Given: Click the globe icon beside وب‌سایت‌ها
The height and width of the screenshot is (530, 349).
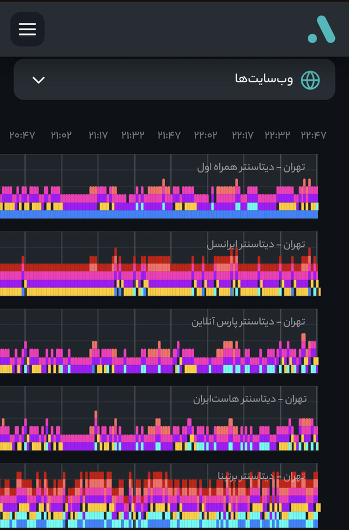Looking at the screenshot, I should 310,80.
